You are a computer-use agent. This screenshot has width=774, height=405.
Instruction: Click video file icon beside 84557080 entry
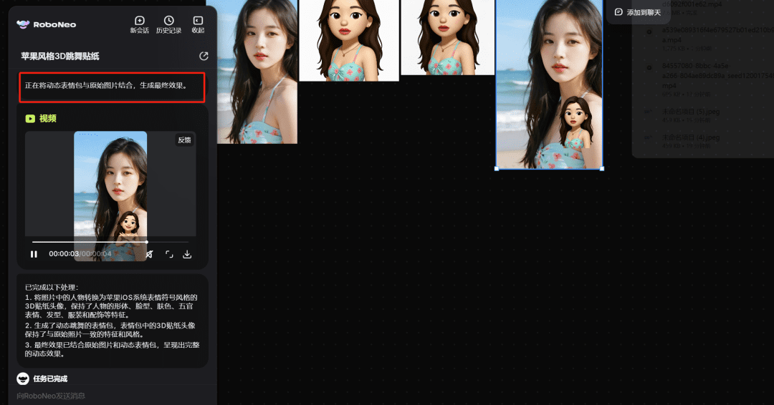tap(649, 67)
